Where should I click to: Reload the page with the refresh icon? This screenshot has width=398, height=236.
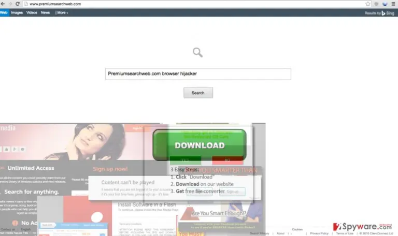[18, 4]
